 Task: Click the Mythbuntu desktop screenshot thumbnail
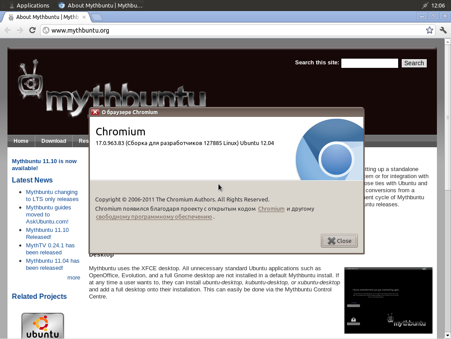pos(388,300)
